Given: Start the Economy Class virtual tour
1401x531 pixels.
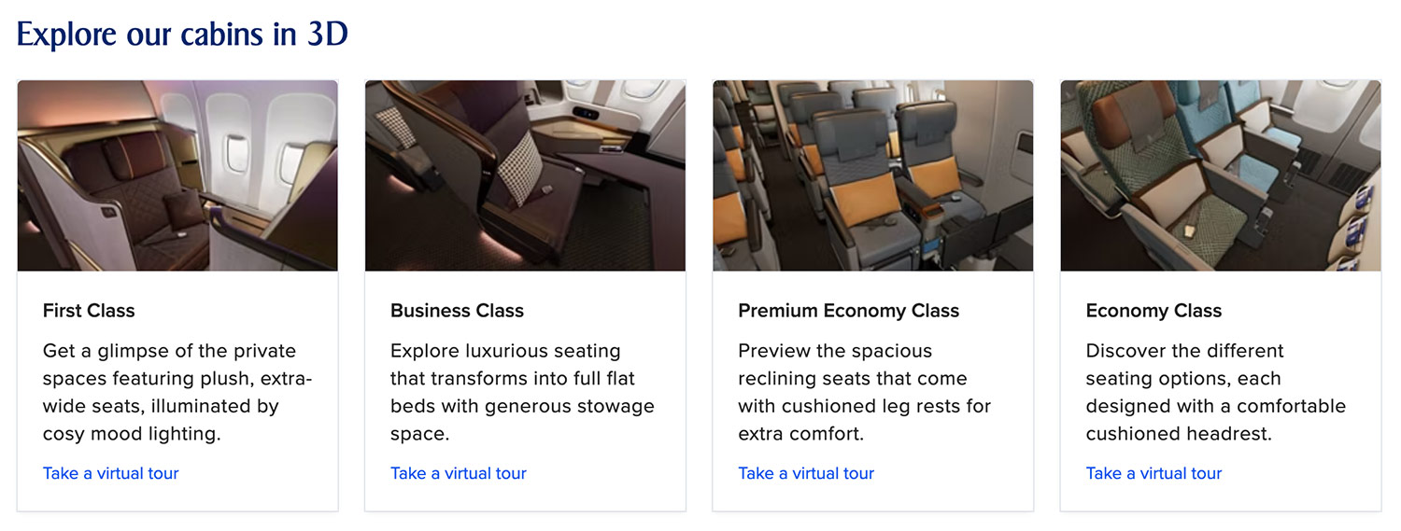Looking at the screenshot, I should [x=1153, y=473].
